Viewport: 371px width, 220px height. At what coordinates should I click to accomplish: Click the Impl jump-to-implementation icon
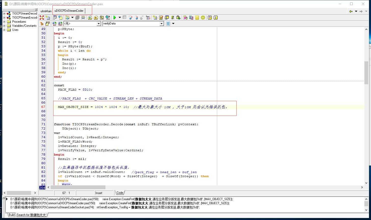click(x=60, y=23)
